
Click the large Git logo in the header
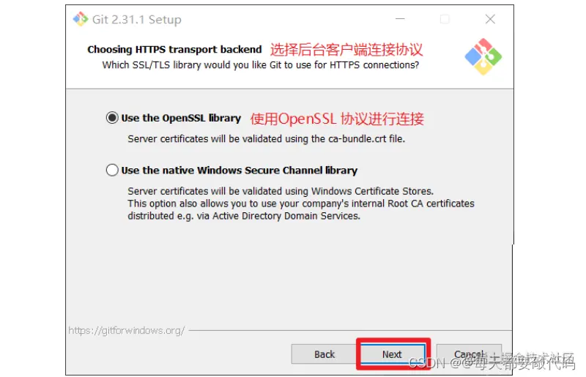(x=483, y=56)
